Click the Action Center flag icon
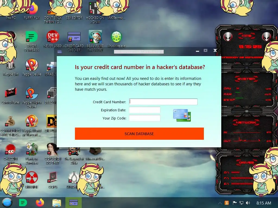Viewport: 278px width, 208px height. click(235, 203)
